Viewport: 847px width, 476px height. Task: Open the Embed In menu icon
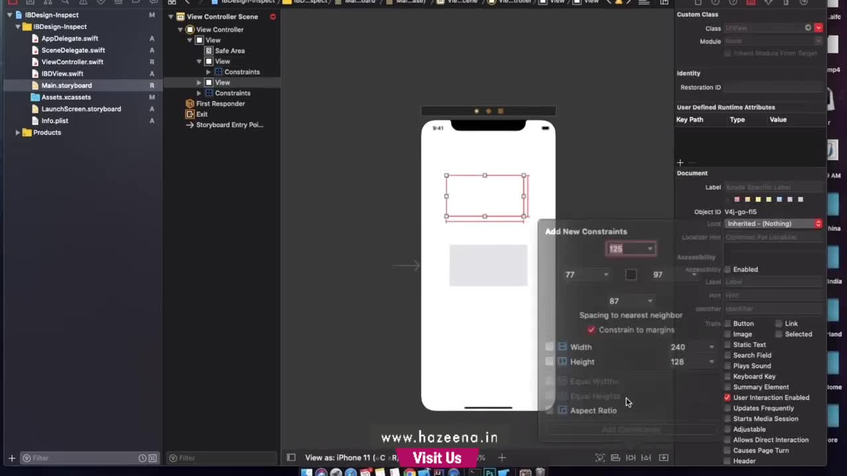pyautogui.click(x=663, y=457)
